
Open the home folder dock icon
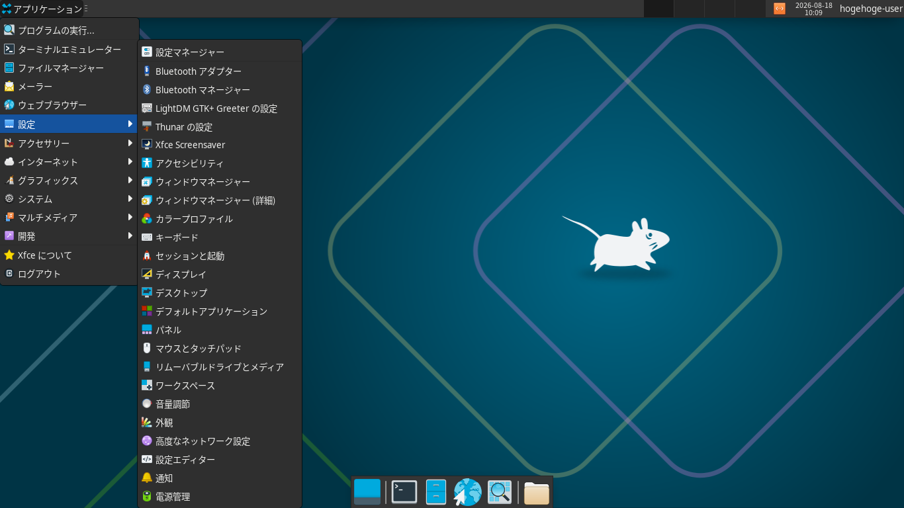[x=537, y=493]
